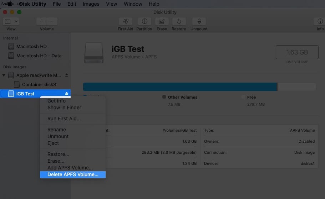Collapse the Apple read/write disk image tree

[4, 75]
